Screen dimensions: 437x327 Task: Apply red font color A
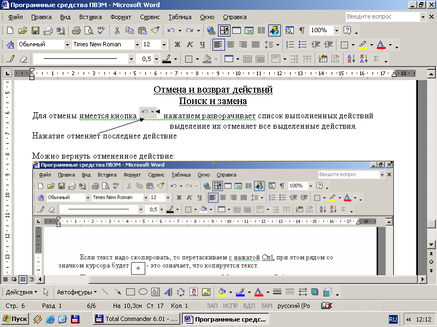point(381,45)
